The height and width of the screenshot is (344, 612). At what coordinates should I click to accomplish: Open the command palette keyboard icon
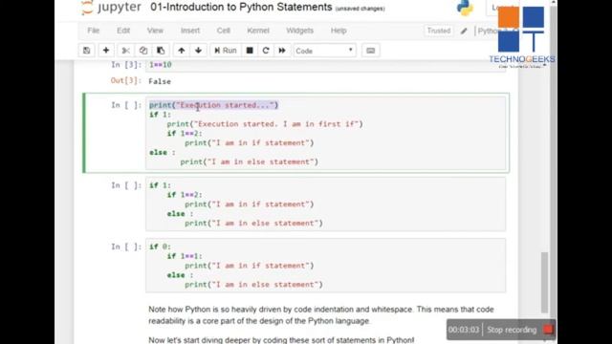pyautogui.click(x=370, y=51)
